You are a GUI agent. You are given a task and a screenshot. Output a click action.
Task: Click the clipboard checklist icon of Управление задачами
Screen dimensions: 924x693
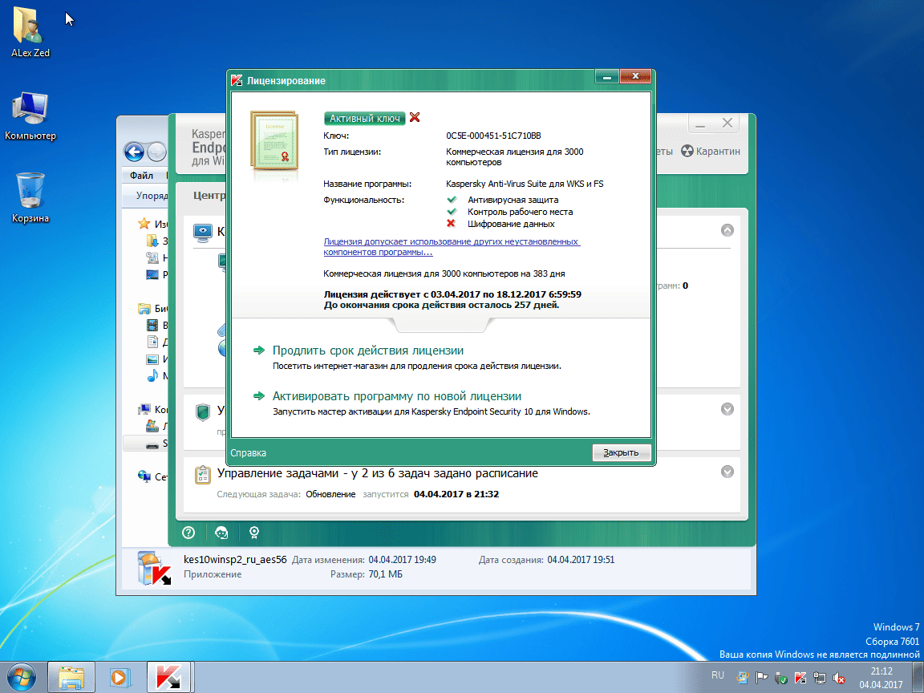click(x=202, y=475)
